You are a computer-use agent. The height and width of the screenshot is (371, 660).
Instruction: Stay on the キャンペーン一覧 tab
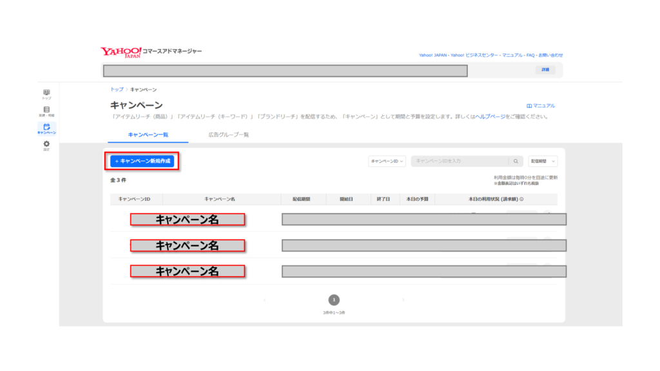click(x=148, y=134)
